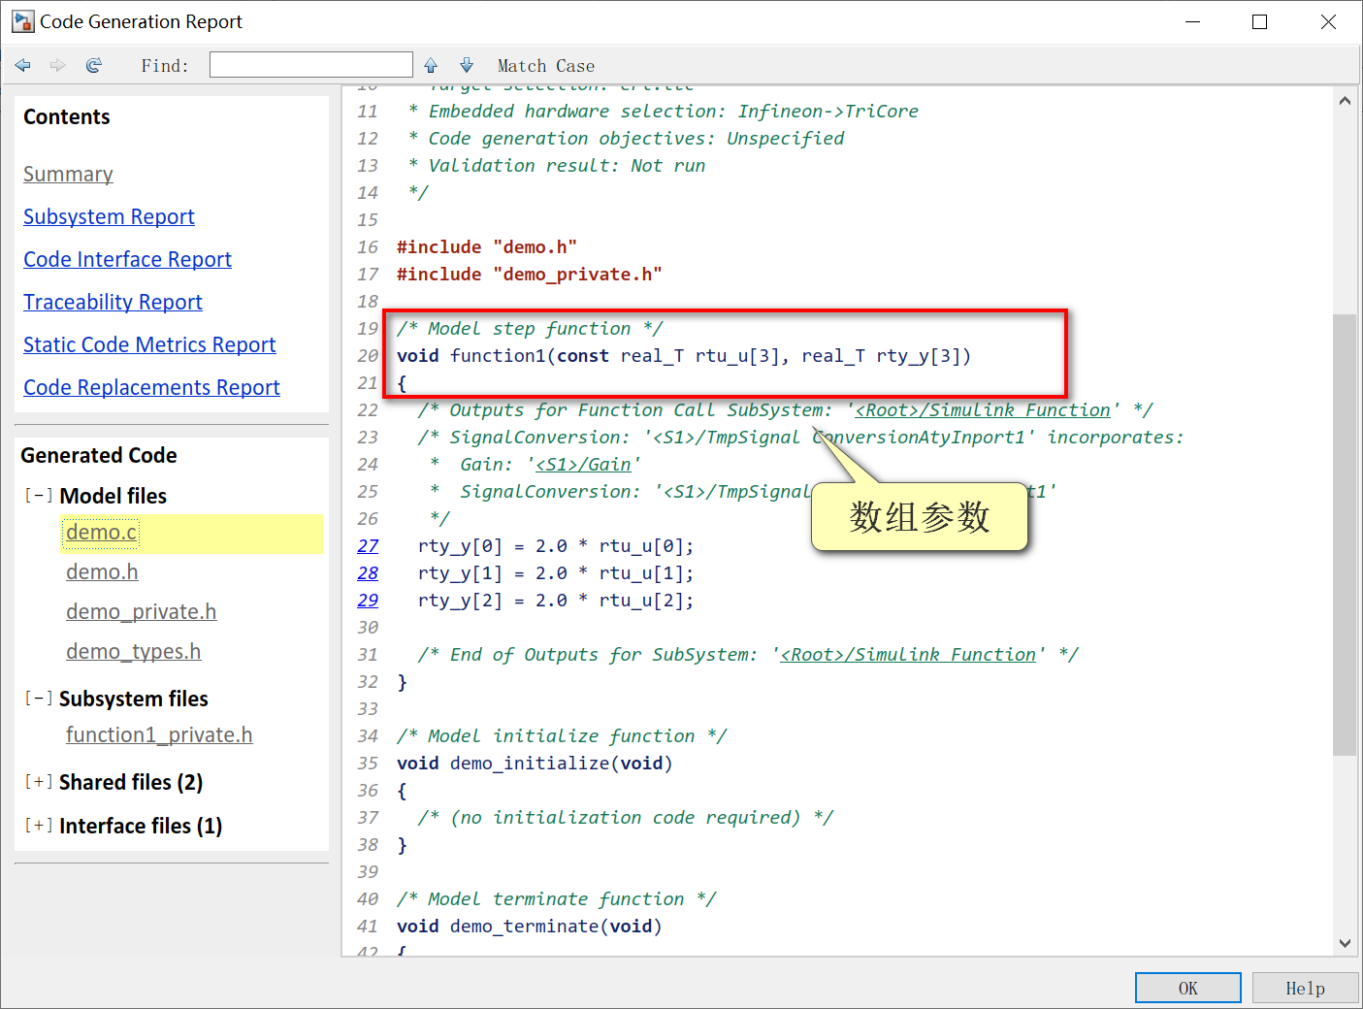Click the forward navigation arrow
Viewport: 1363px width, 1009px height.
pyautogui.click(x=57, y=64)
